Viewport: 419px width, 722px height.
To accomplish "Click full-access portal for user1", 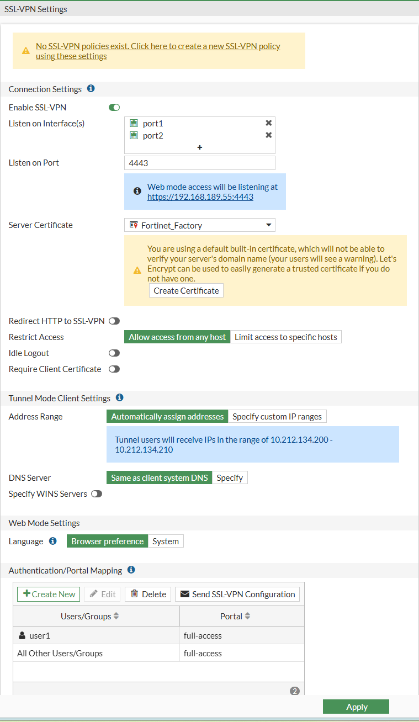I will (203, 635).
